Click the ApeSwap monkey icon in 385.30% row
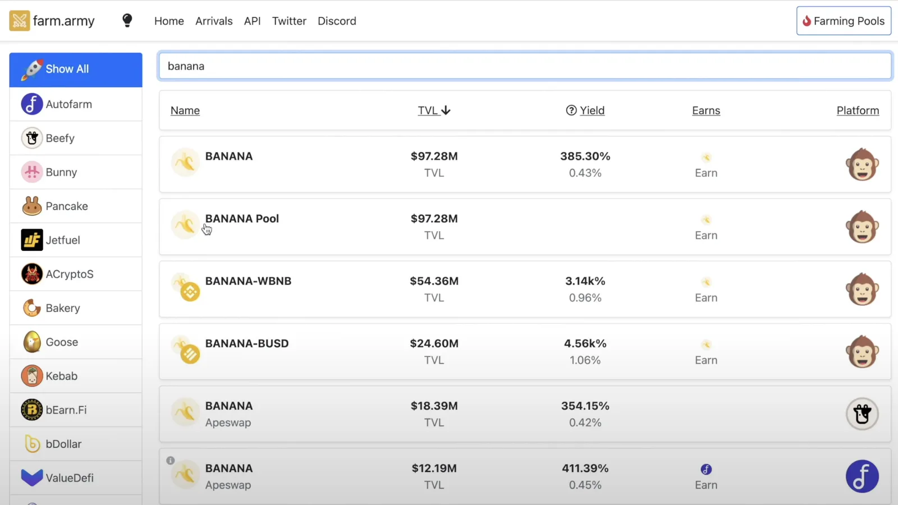 click(862, 164)
